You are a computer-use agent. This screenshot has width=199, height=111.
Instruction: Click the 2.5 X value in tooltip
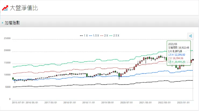(179, 62)
